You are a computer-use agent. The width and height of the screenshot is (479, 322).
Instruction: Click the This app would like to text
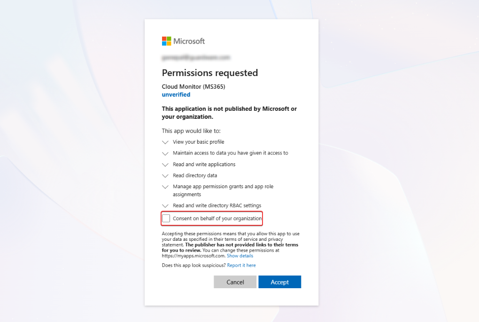tap(191, 130)
